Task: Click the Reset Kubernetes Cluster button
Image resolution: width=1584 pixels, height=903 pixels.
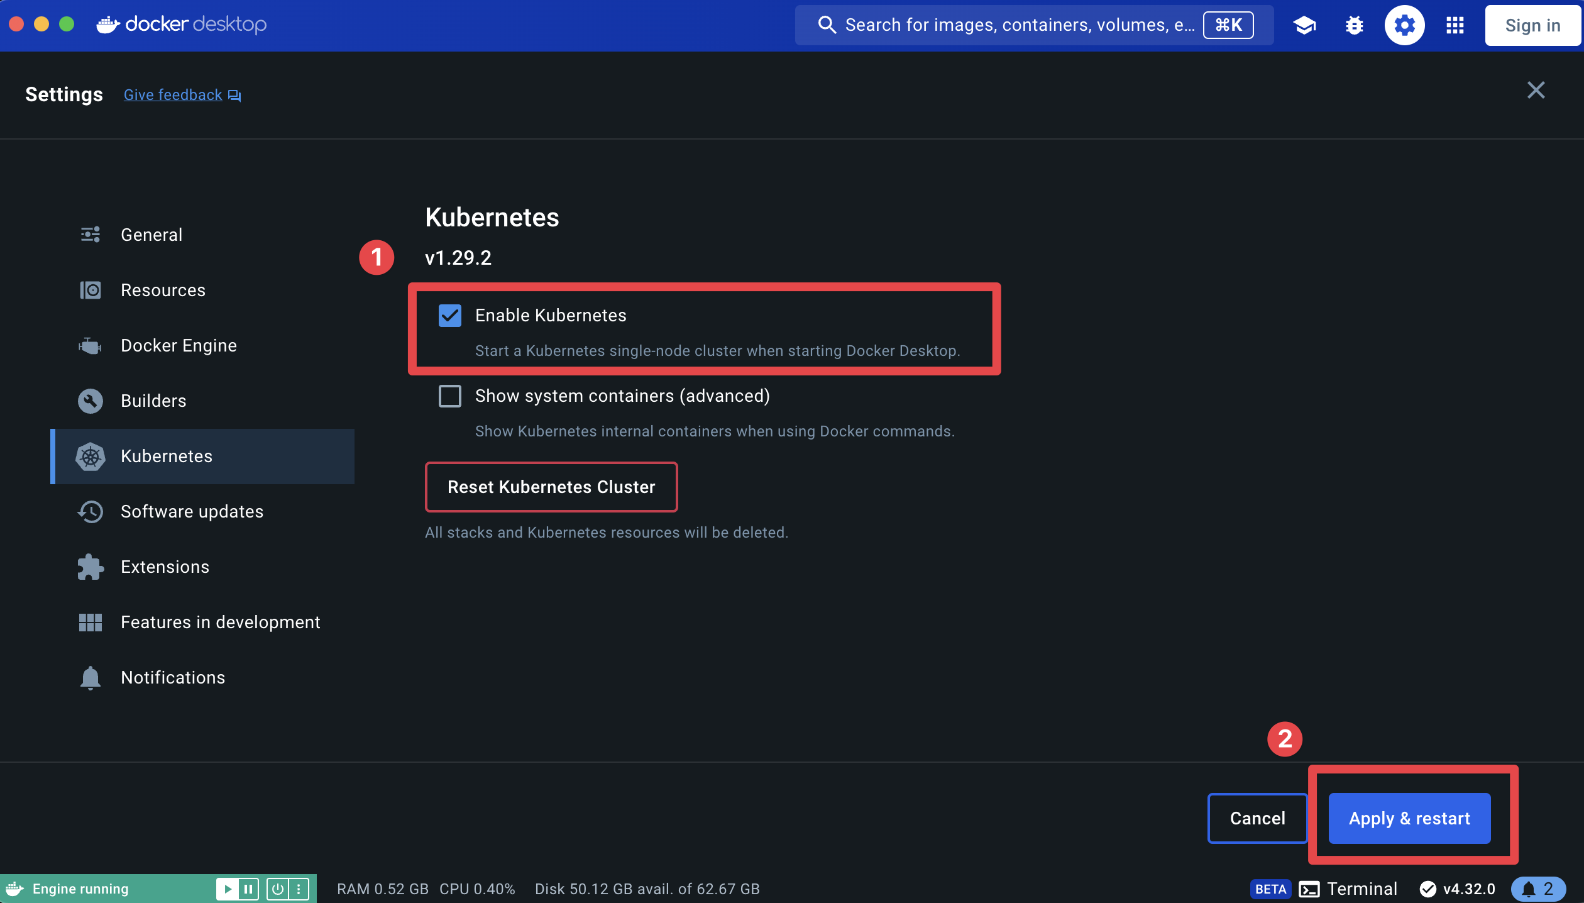Action: pos(551,487)
